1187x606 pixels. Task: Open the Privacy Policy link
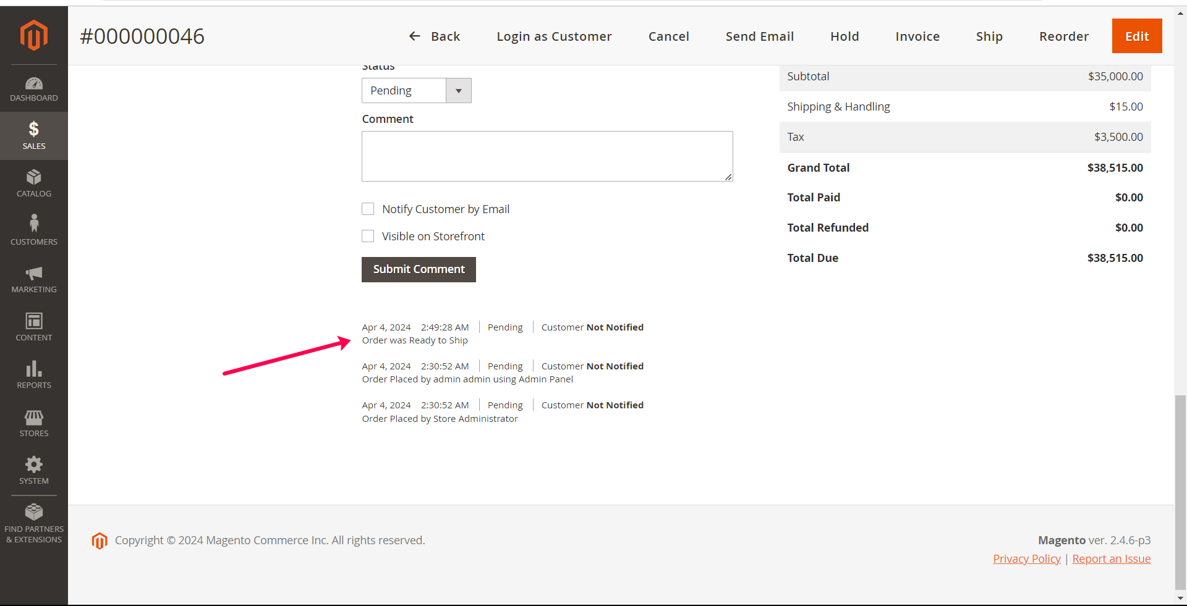point(1026,558)
